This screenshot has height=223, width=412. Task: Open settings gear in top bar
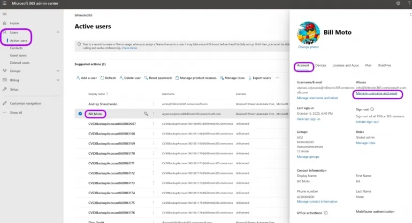click(398, 3)
